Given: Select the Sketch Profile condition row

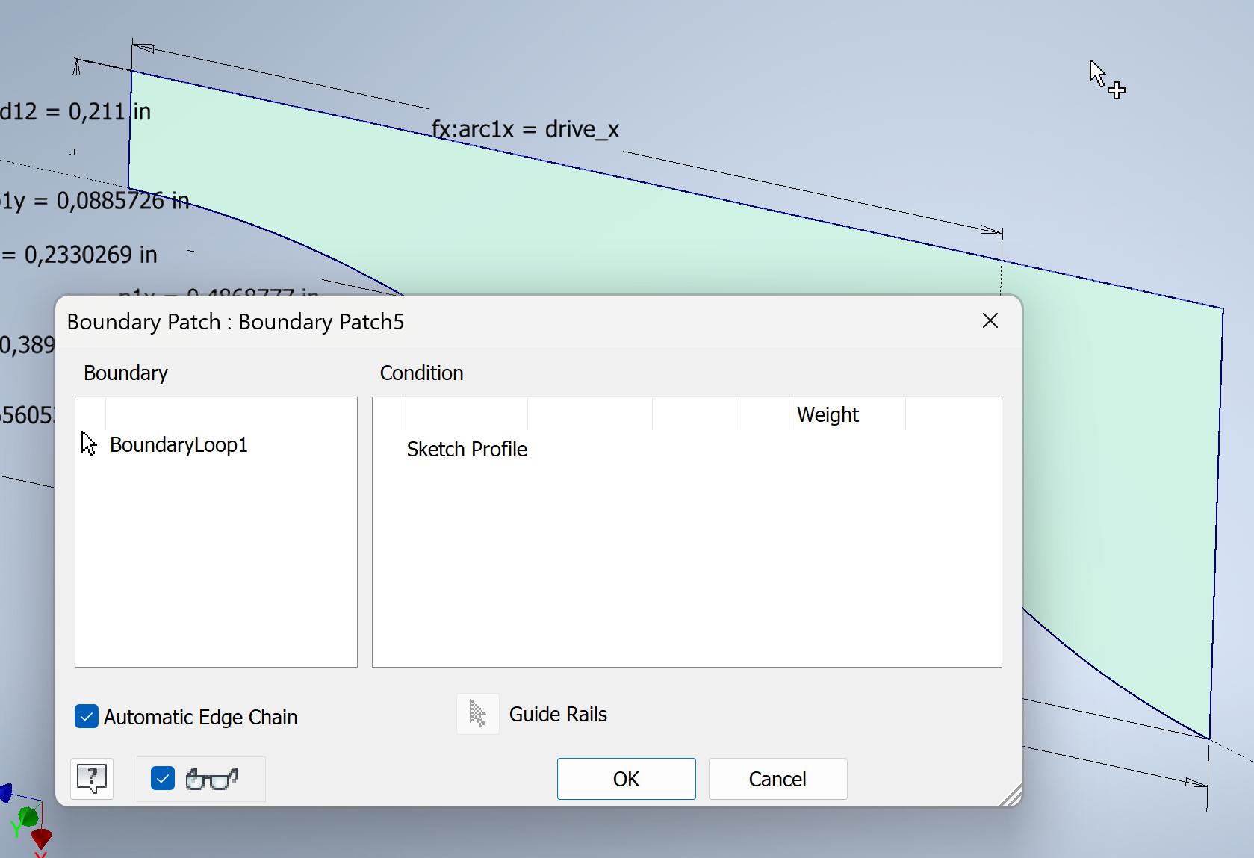Looking at the screenshot, I should [x=466, y=449].
